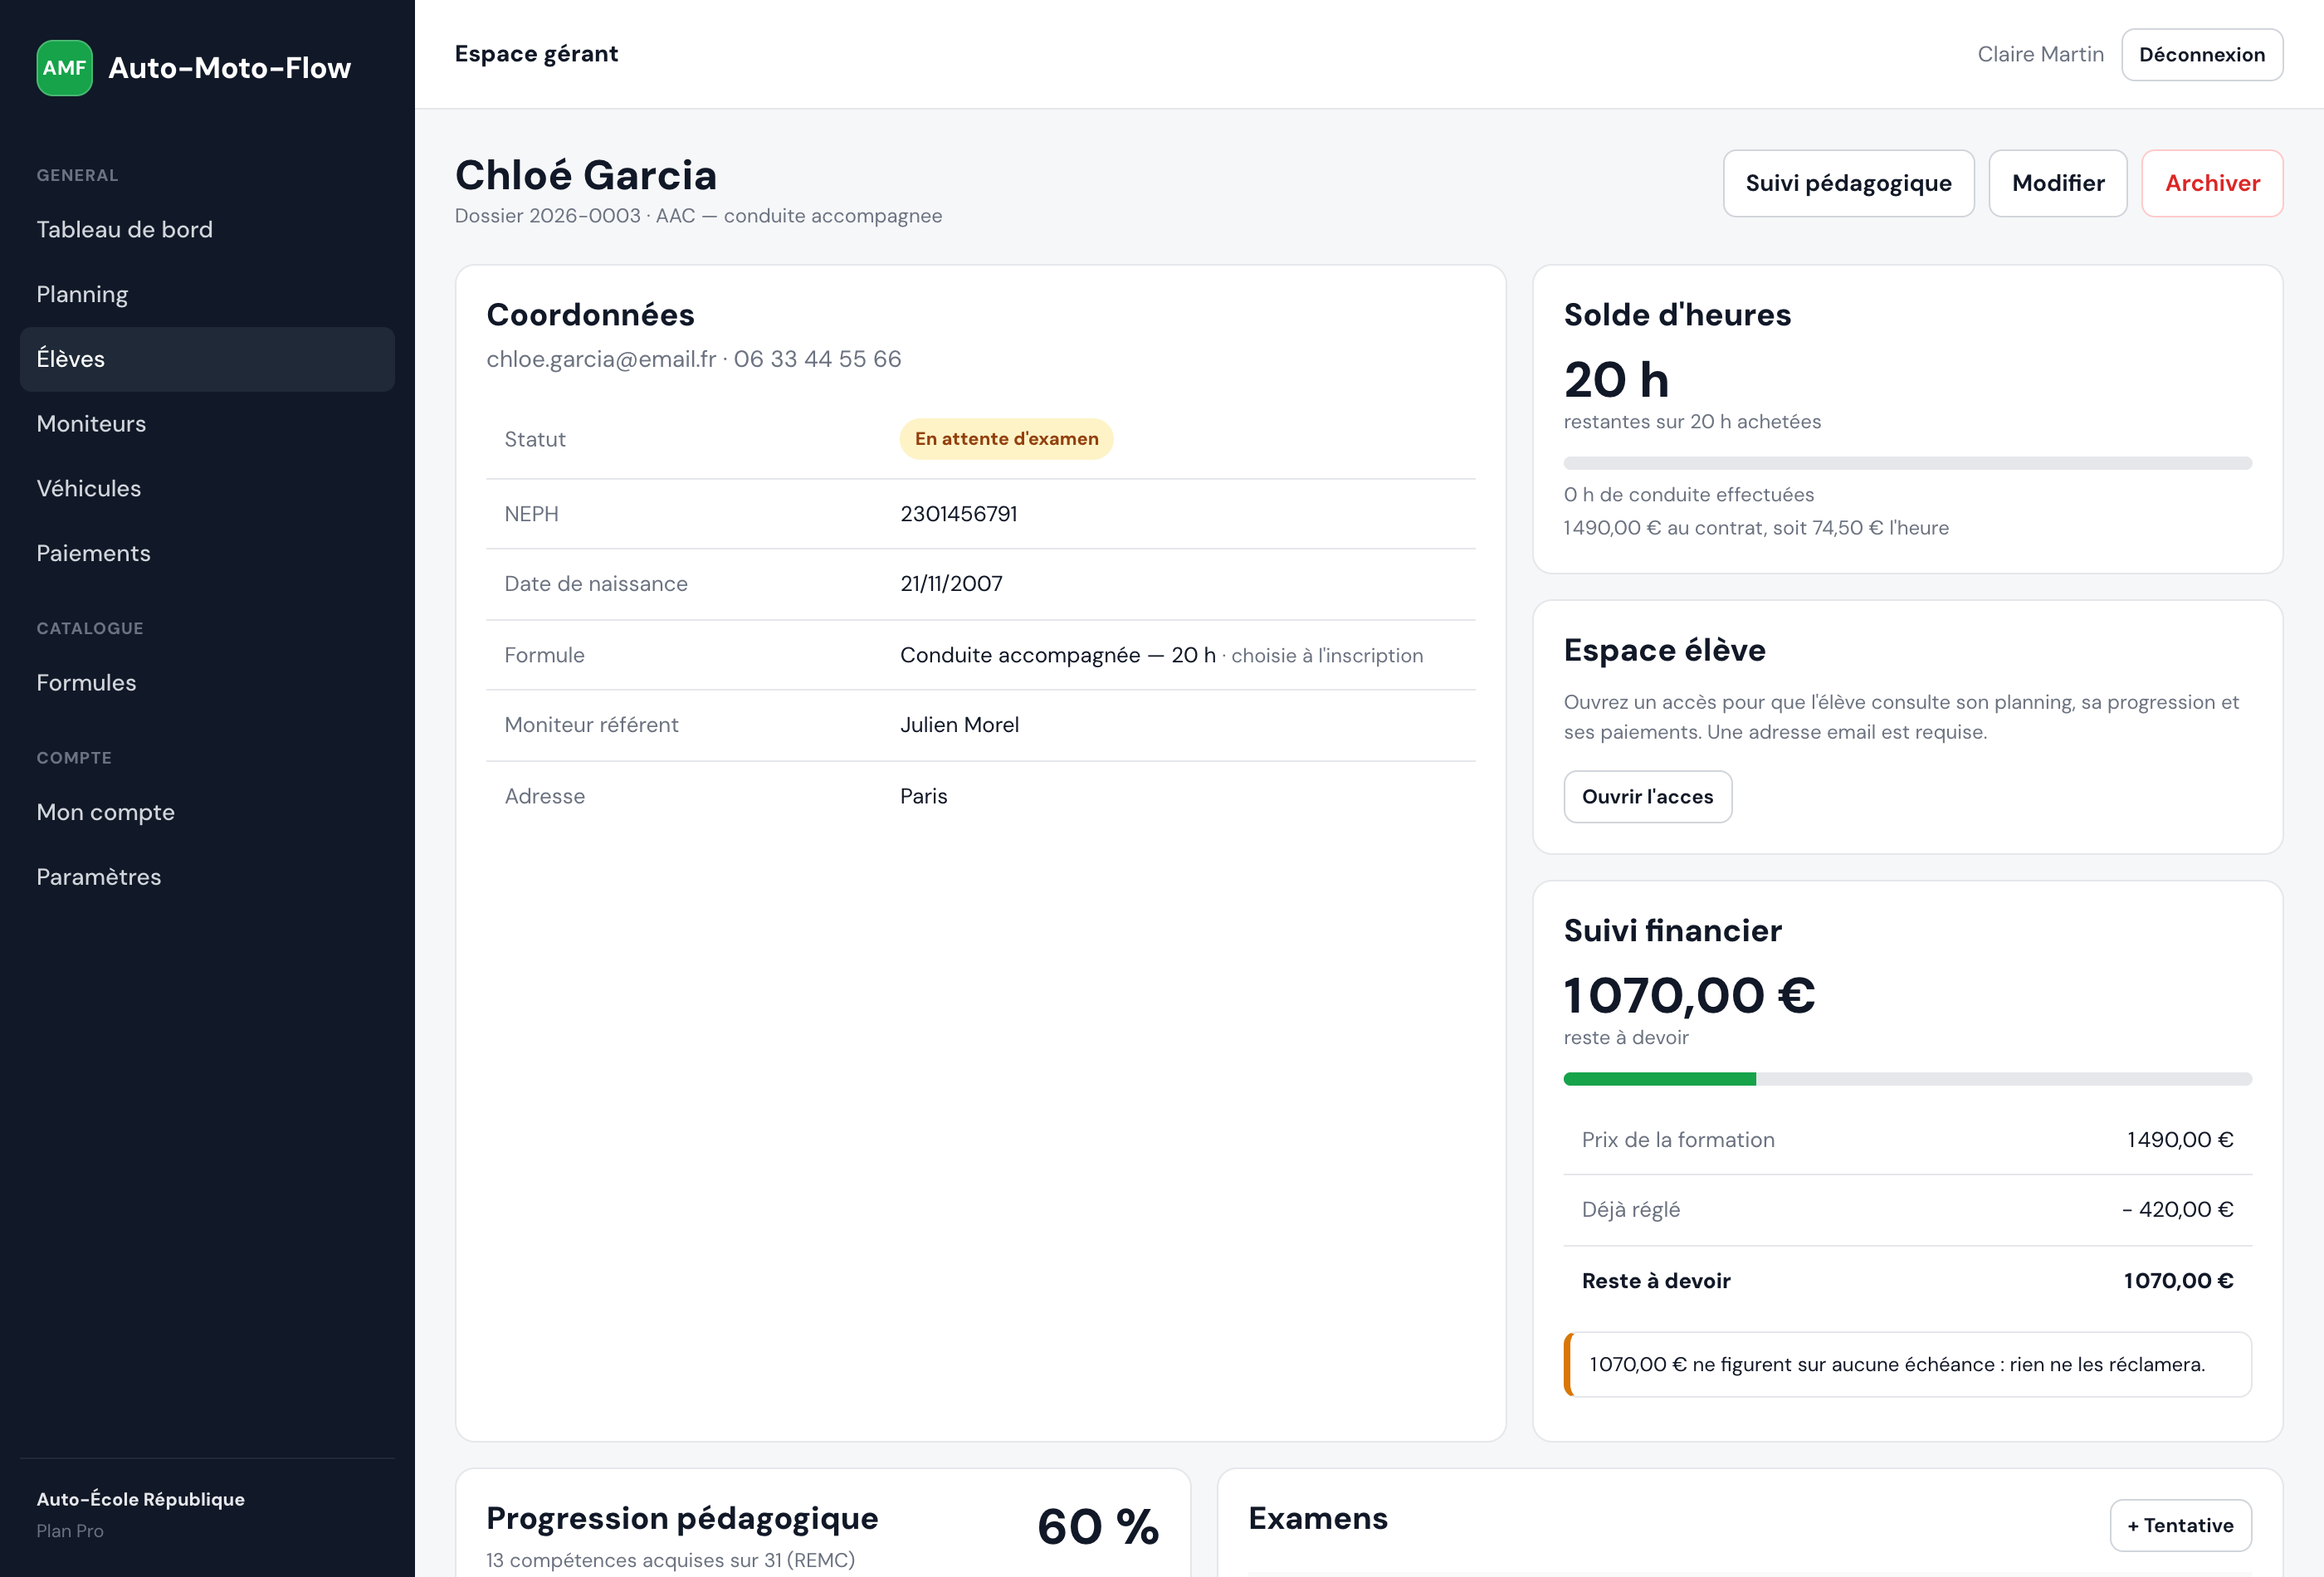Click 13 compétences acquises sur 31 text
The image size is (2324, 1577).
coord(670,1560)
